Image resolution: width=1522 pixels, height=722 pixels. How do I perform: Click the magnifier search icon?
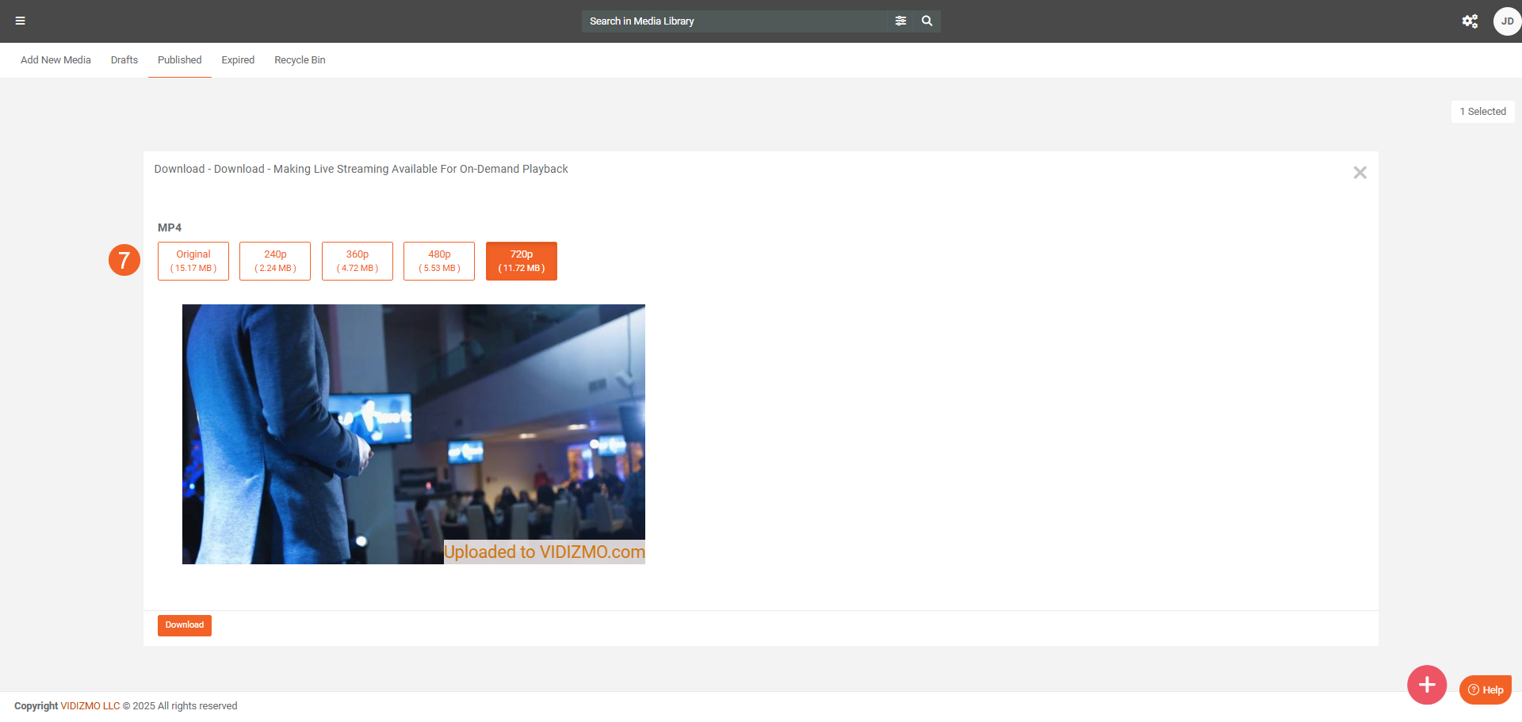coord(927,21)
